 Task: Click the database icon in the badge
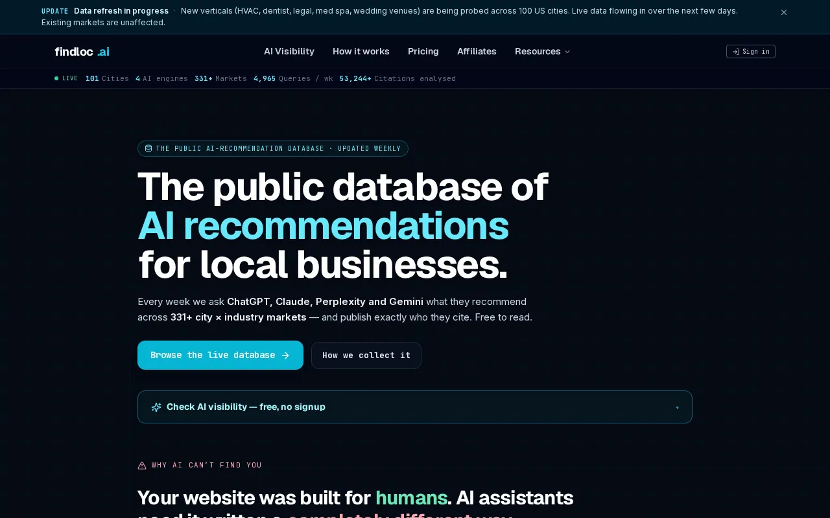click(x=148, y=148)
